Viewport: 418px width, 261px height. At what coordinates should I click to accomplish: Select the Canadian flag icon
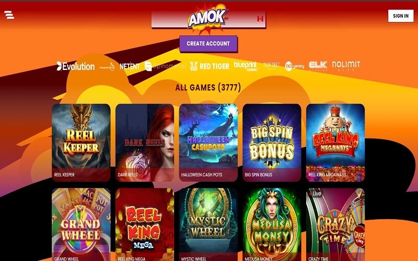(x=260, y=18)
